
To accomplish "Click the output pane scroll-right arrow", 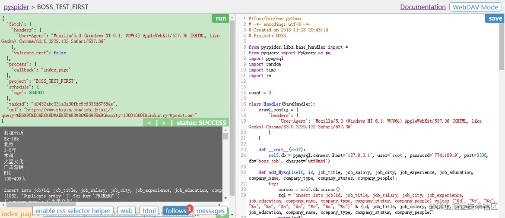I will [x=219, y=204].
